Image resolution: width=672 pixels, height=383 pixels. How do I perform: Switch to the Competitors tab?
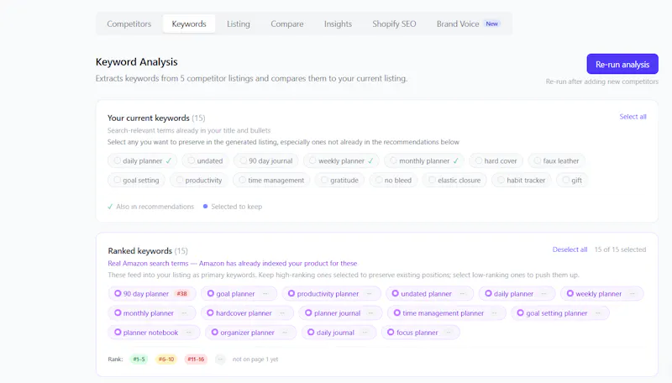tap(129, 24)
